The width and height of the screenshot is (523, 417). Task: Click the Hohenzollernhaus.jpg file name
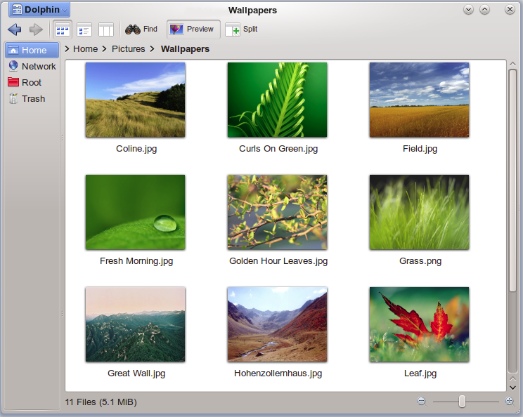(278, 373)
